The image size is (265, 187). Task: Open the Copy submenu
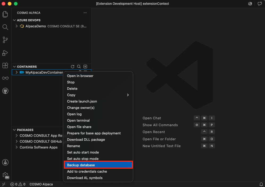[98, 95]
